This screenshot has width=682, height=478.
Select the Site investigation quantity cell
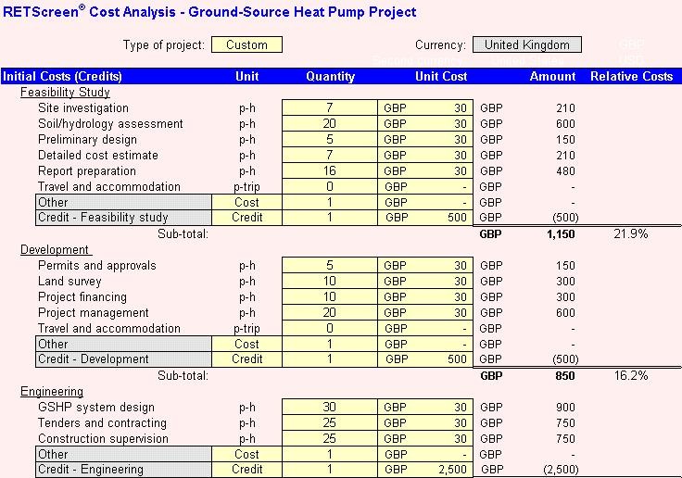329,108
